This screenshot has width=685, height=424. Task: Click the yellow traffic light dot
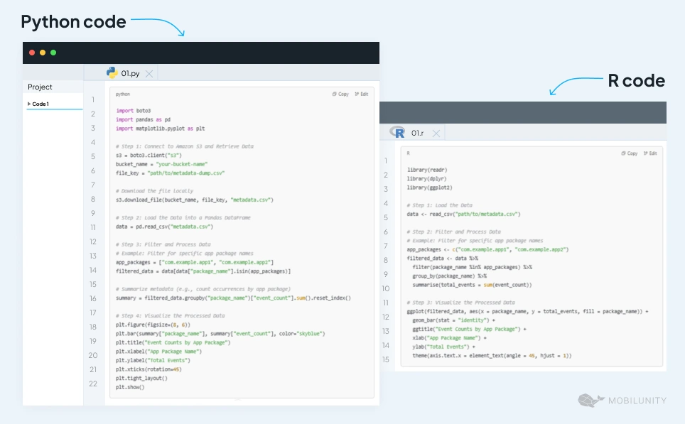click(41, 53)
